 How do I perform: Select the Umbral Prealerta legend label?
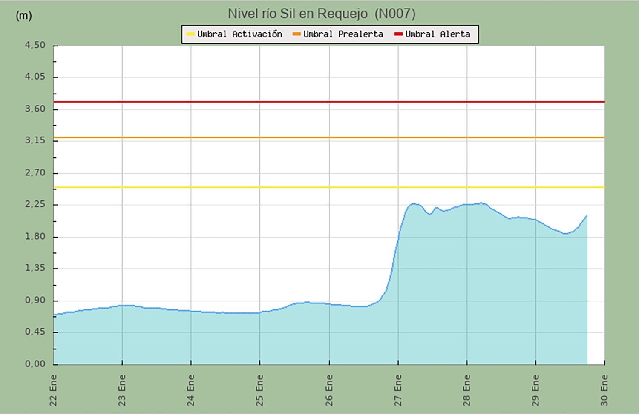coord(343,34)
